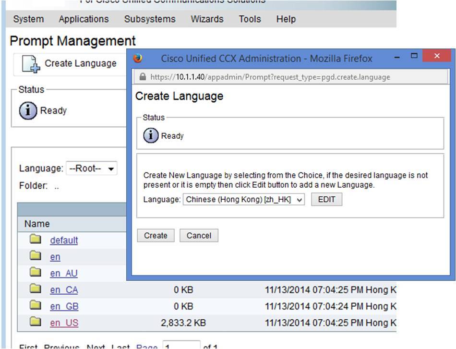Click the 0 KB size in en_CA row

183,290
